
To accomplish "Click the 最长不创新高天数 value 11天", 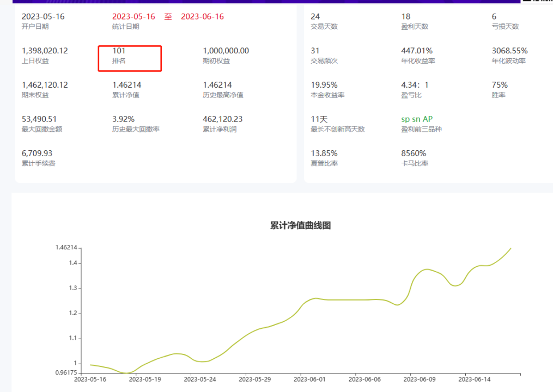I will point(319,119).
